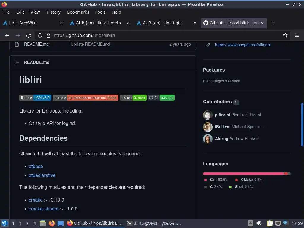304x228 pixels.
Task: Click the release not found badge
Action: point(85,98)
